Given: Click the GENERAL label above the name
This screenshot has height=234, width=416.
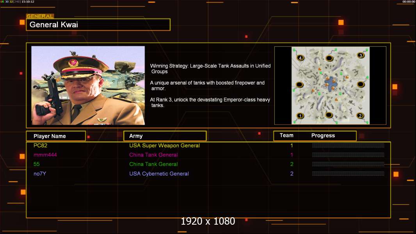Looking at the screenshot, I should coord(40,16).
